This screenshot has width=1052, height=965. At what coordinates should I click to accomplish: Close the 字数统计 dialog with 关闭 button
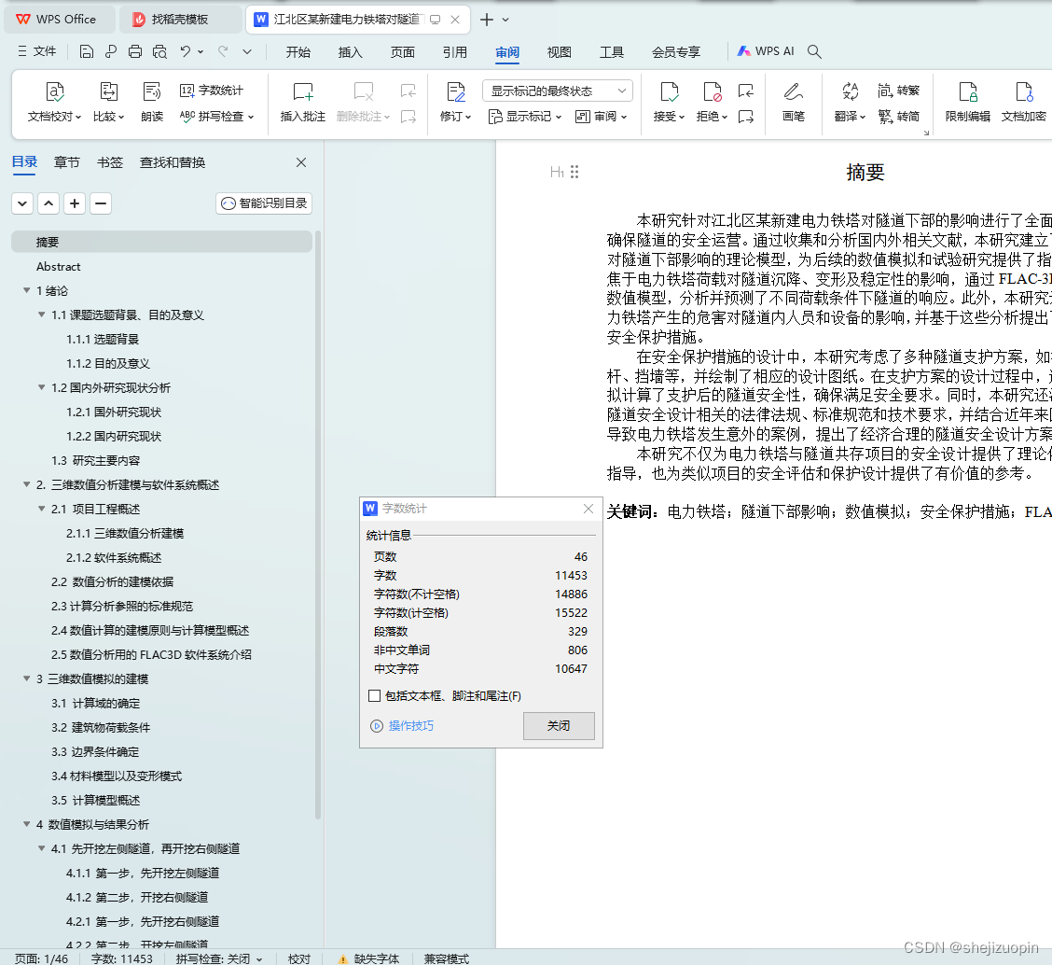tap(558, 726)
